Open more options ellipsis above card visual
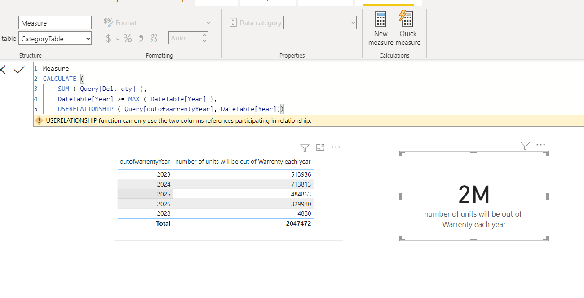The width and height of the screenshot is (584, 298). tap(541, 145)
